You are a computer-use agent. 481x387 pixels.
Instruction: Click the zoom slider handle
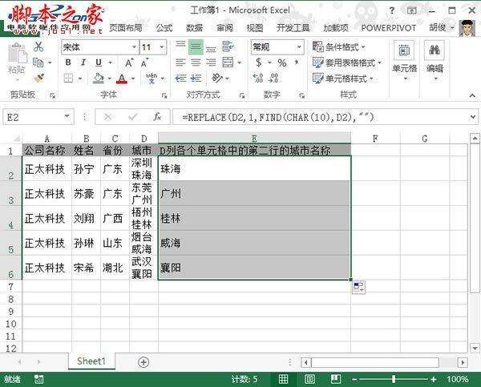tap(394, 379)
